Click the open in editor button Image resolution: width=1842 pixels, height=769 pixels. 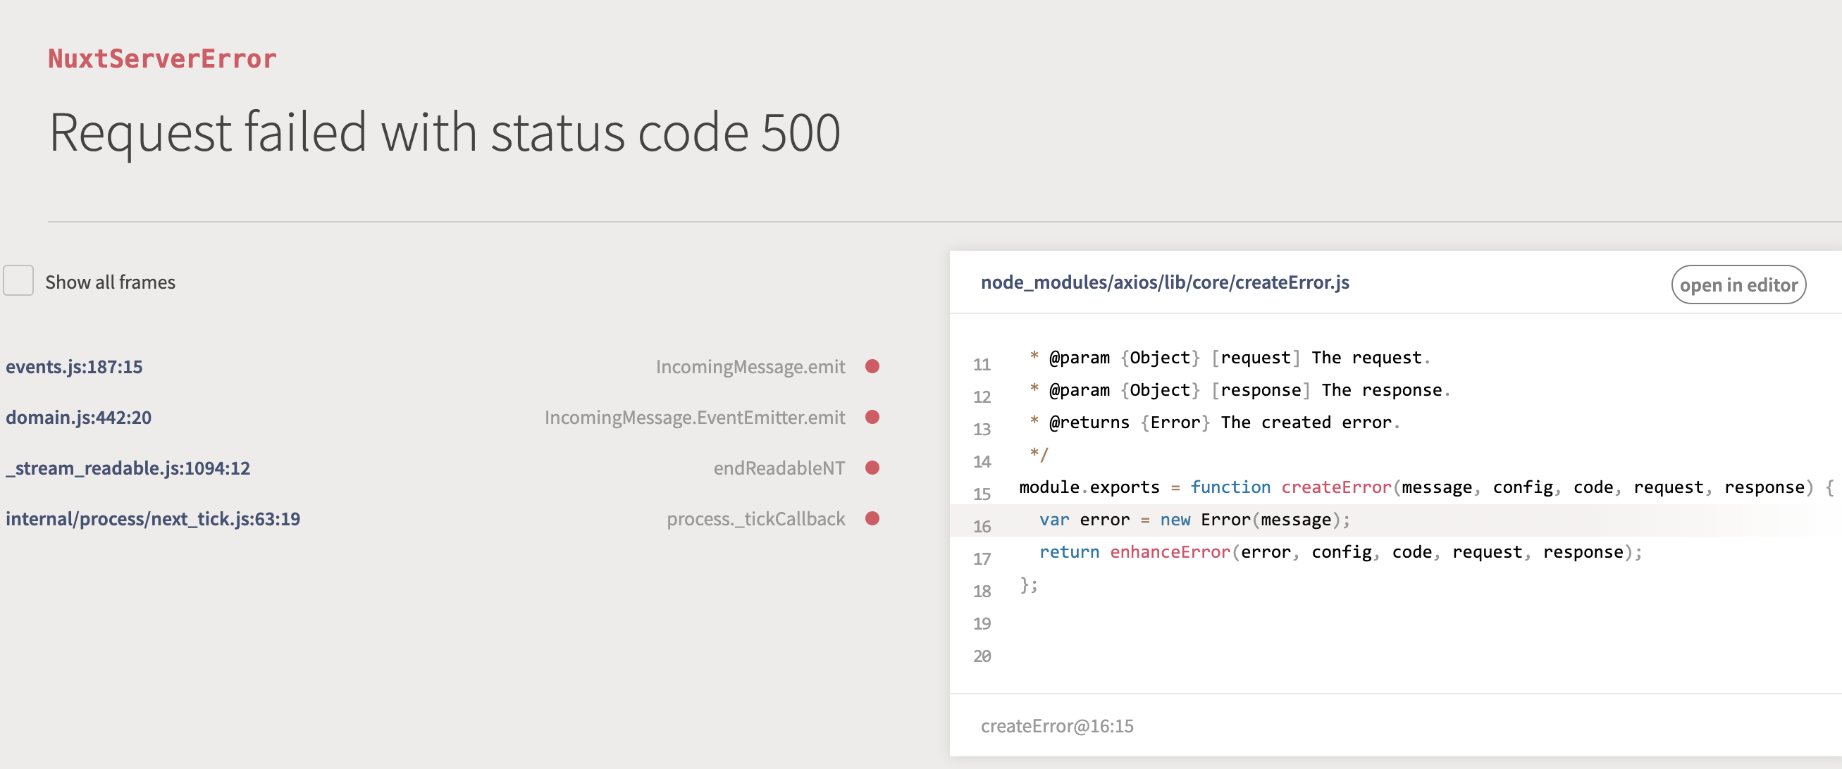[1738, 285]
